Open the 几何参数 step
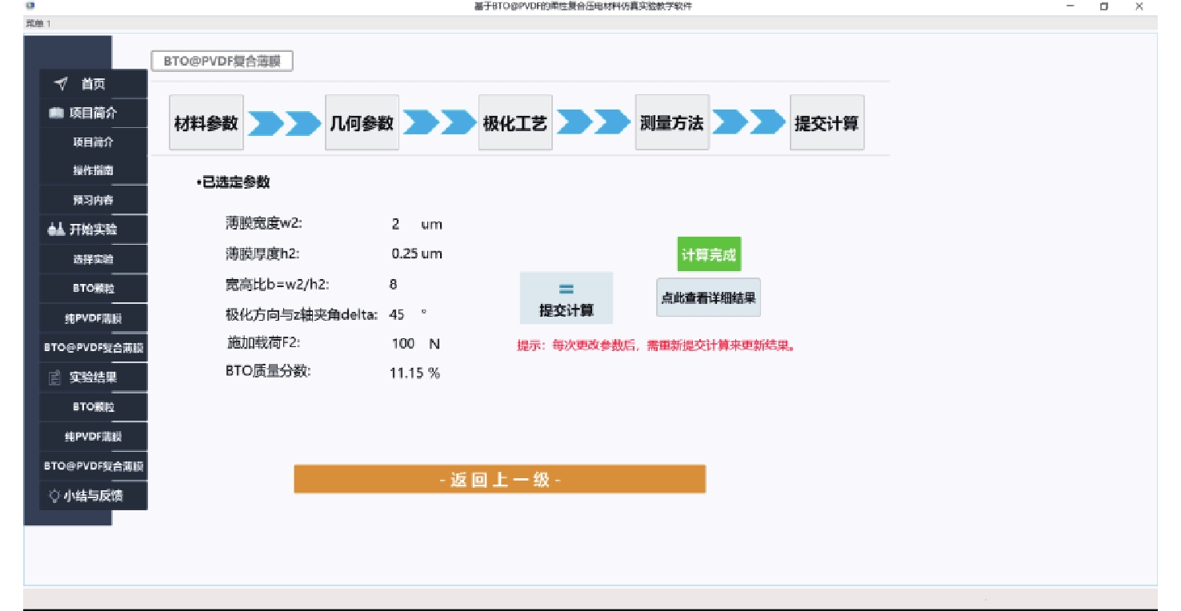Viewport: 1181px width, 611px height. [x=362, y=123]
